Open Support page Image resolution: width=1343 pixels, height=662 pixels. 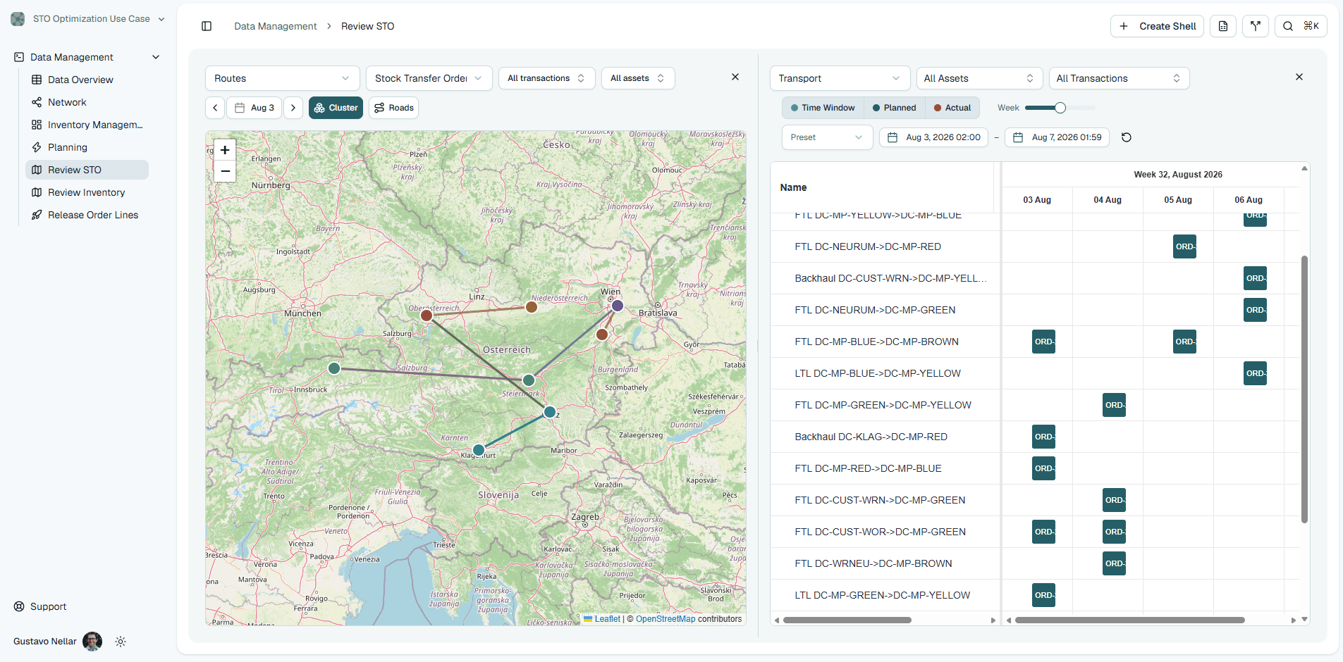[x=40, y=606]
